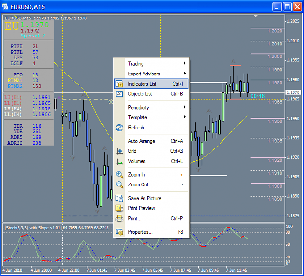Click the Print printer icon

pyautogui.click(x=119, y=219)
